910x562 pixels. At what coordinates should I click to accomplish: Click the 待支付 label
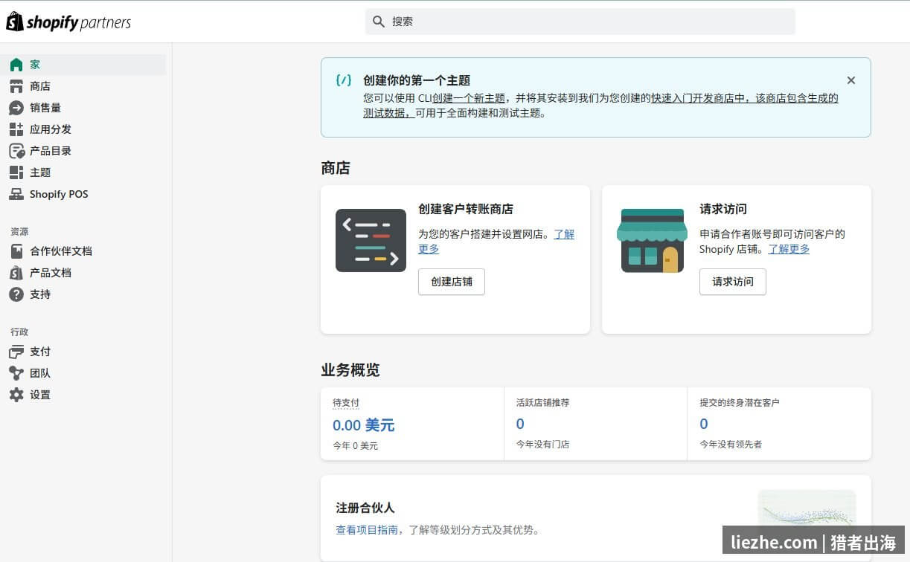[x=346, y=402]
